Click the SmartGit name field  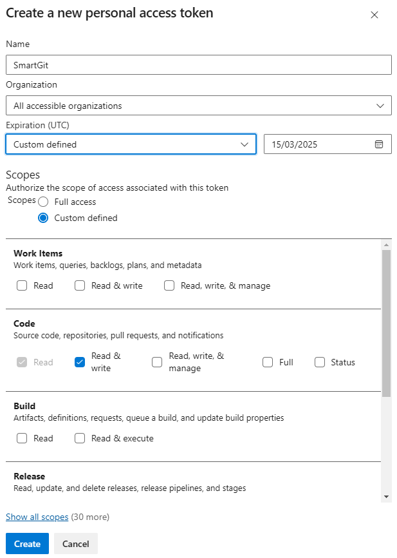coord(198,64)
